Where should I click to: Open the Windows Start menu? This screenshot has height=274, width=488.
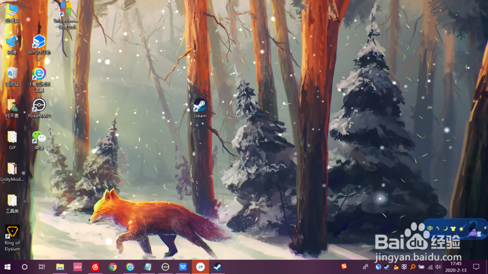coord(7,267)
